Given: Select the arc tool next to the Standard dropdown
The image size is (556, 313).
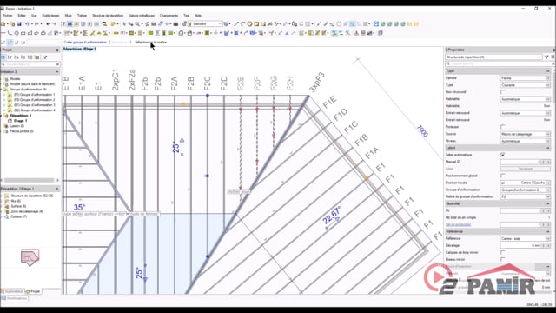Looking at the screenshot, I should coord(243,24).
